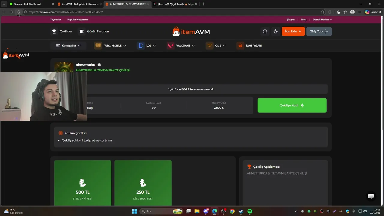Add page to favorites star
The height and width of the screenshot is (216, 384).
click(x=322, y=12)
